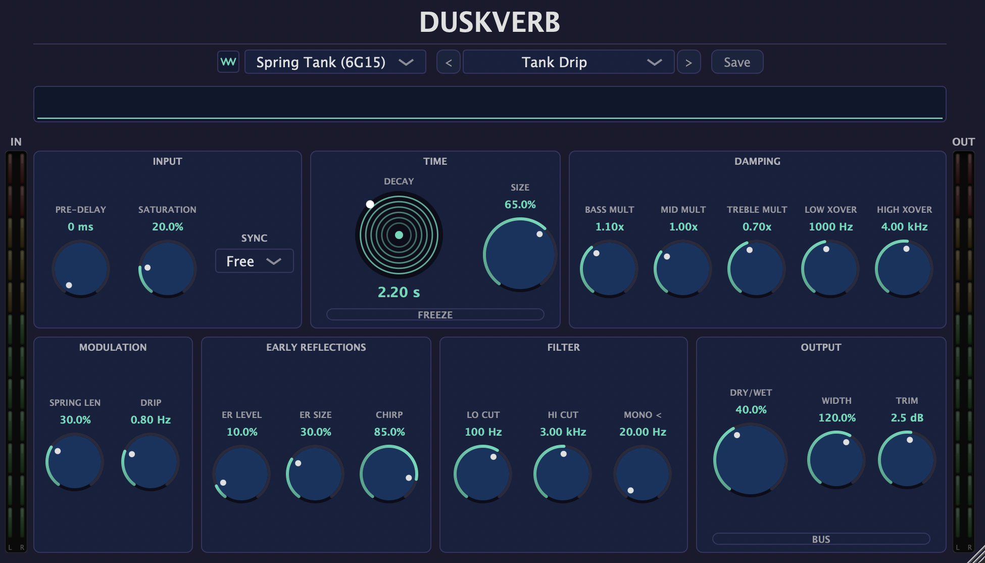This screenshot has width=985, height=563.
Task: Click the Decay concentric-ring knob
Action: 399,235
